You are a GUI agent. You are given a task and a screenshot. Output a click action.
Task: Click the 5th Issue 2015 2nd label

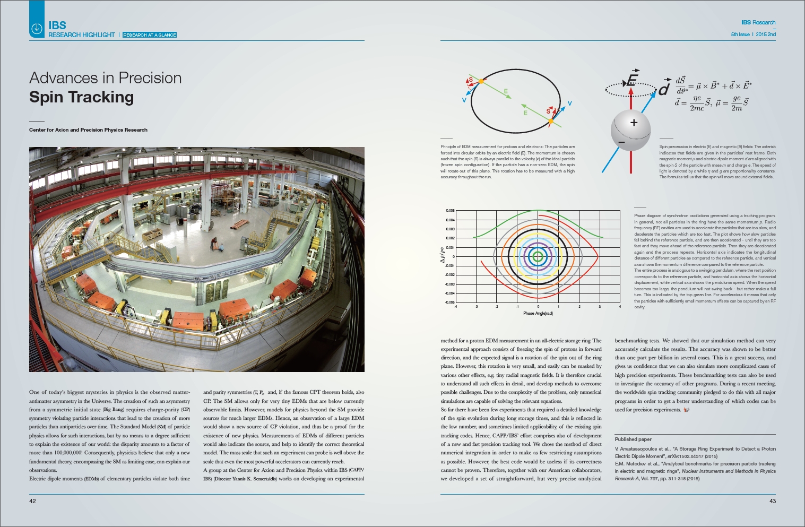(x=753, y=34)
